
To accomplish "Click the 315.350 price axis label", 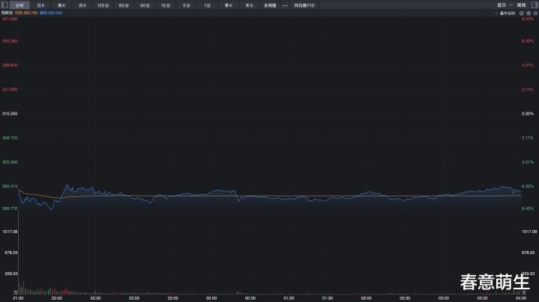I will (x=10, y=113).
